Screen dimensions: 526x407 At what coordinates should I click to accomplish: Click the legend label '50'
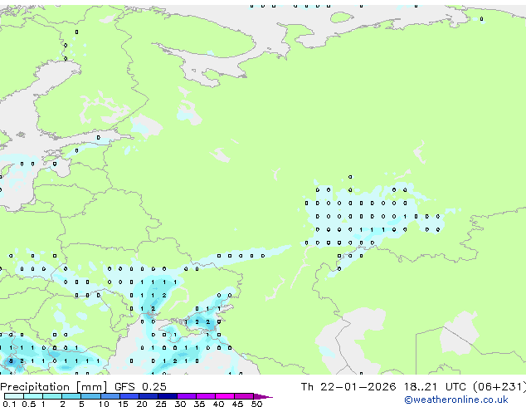coord(256,404)
